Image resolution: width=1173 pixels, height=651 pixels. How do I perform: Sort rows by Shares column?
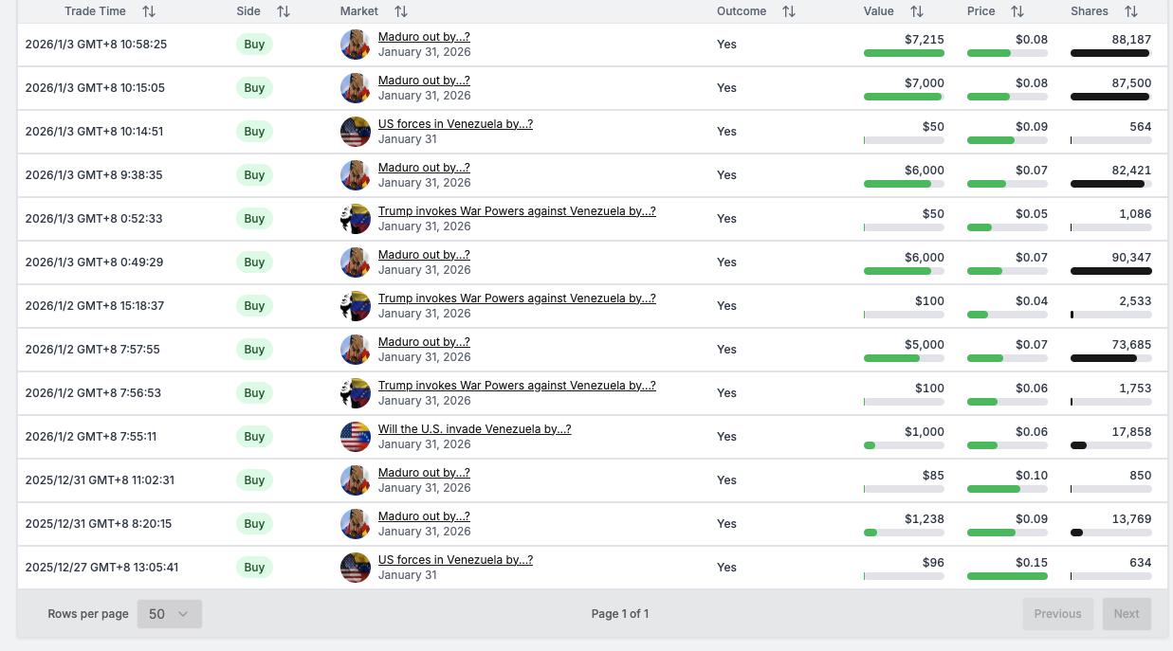pyautogui.click(x=1130, y=11)
